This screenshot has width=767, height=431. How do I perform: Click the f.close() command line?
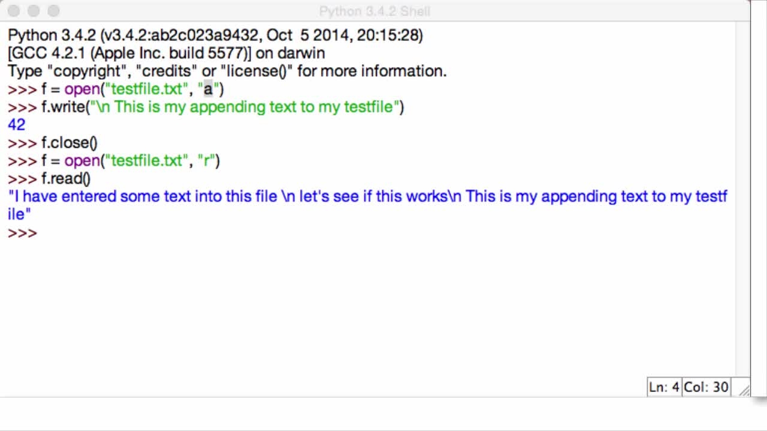coord(53,143)
